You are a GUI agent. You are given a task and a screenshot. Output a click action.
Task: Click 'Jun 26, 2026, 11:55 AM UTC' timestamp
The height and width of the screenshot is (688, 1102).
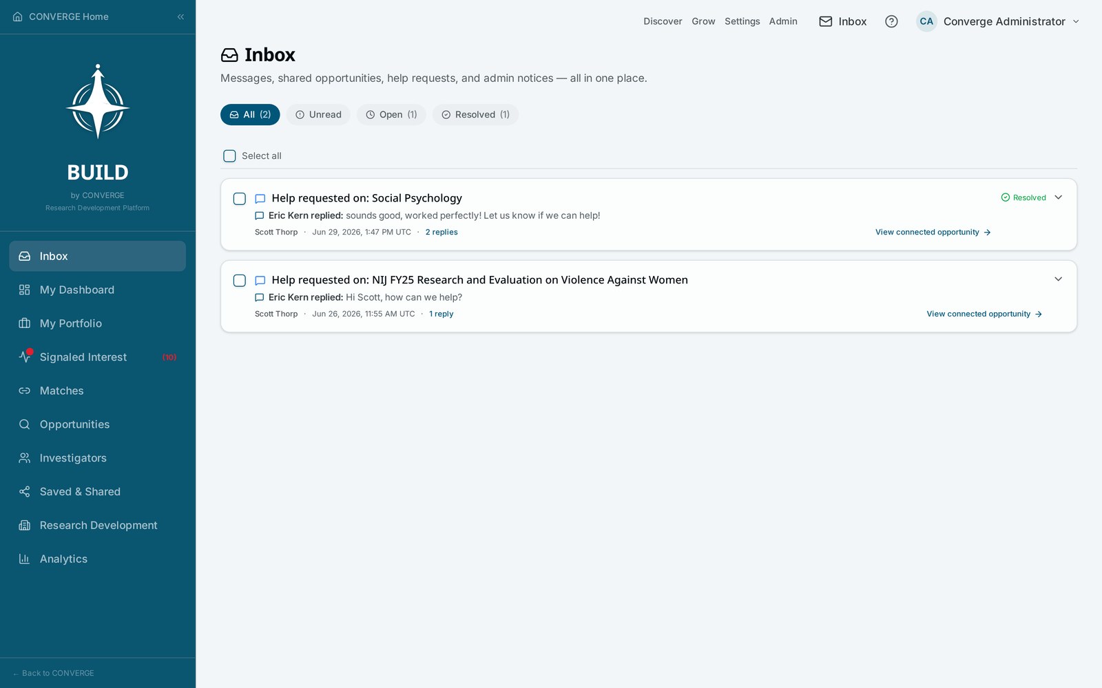364,314
